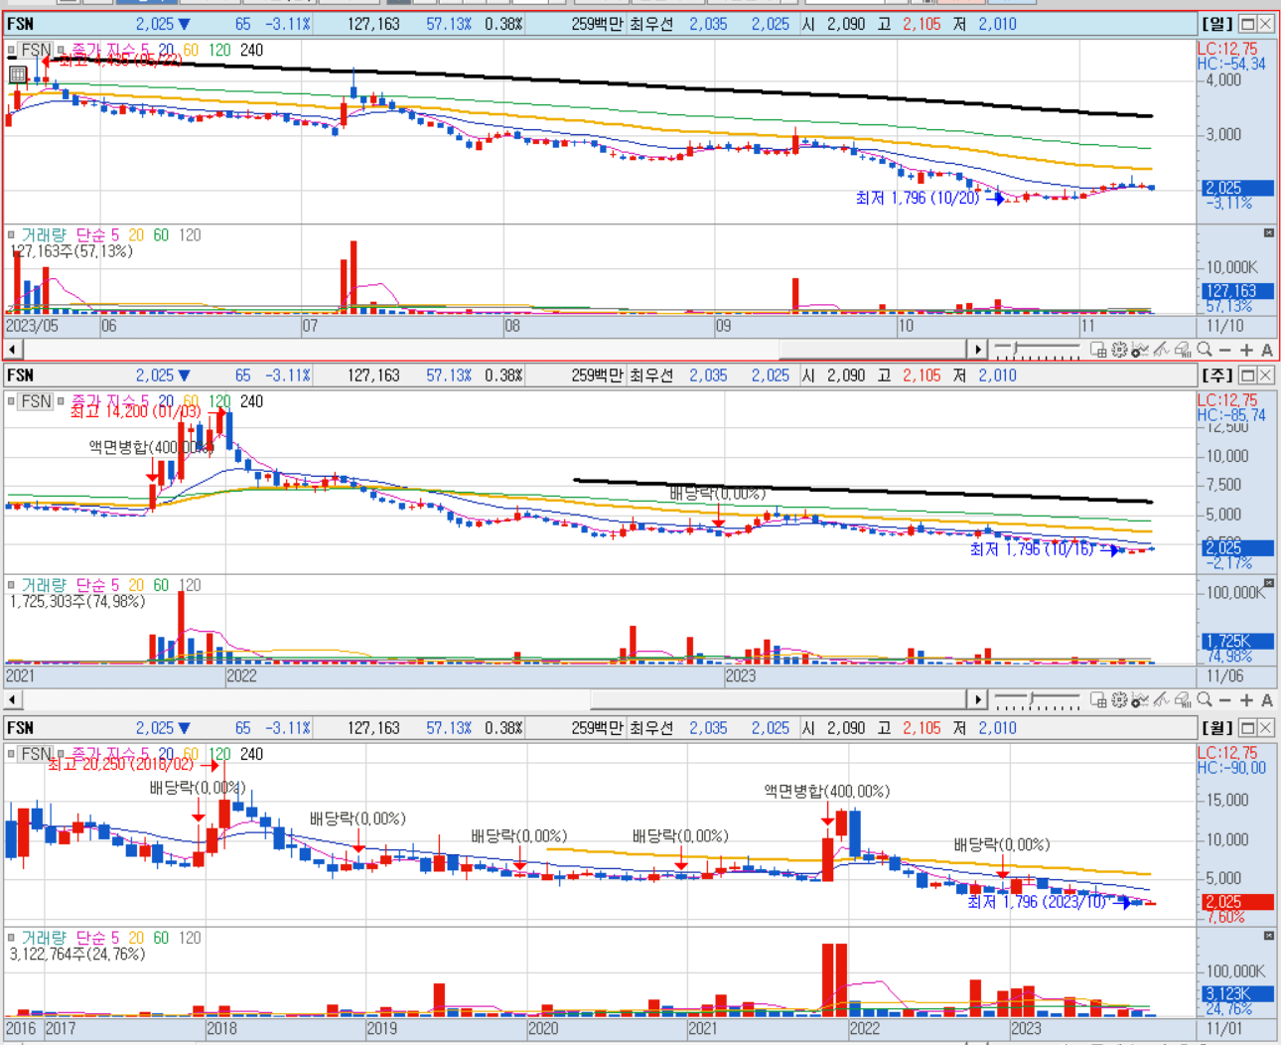Screen dimensions: 1281x1045
Task: Click the FSN series label on weekly chart
Action: pyautogui.click(x=36, y=401)
